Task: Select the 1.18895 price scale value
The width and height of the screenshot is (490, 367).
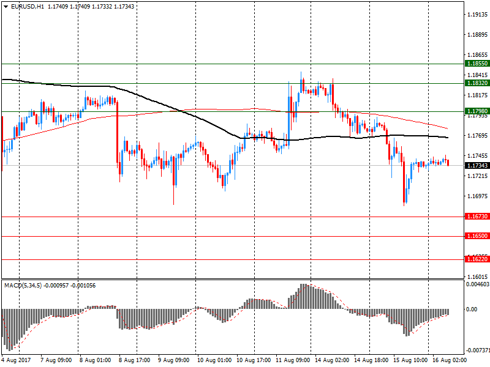Action: (477, 35)
